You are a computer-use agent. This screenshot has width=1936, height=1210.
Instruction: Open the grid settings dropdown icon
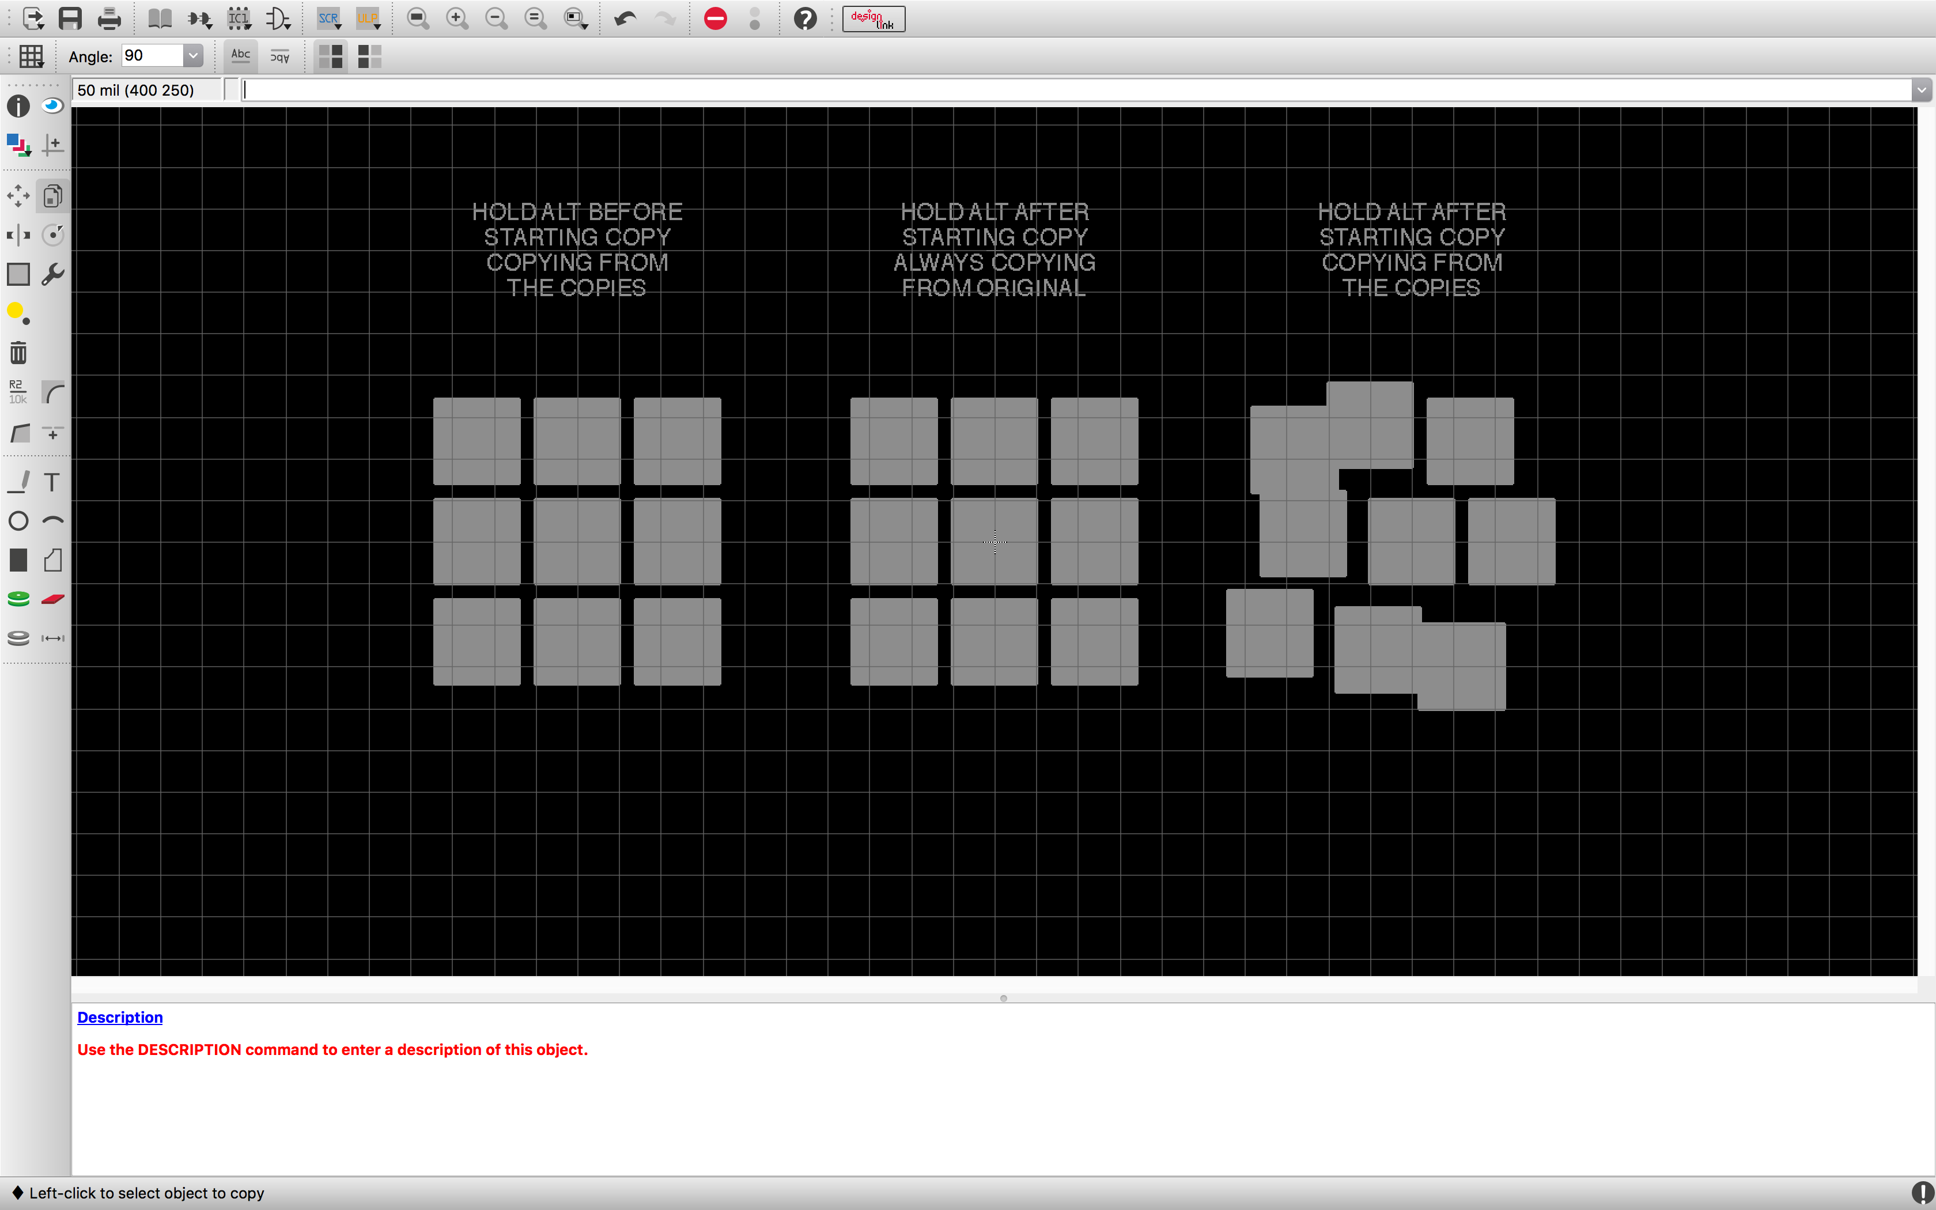click(31, 56)
